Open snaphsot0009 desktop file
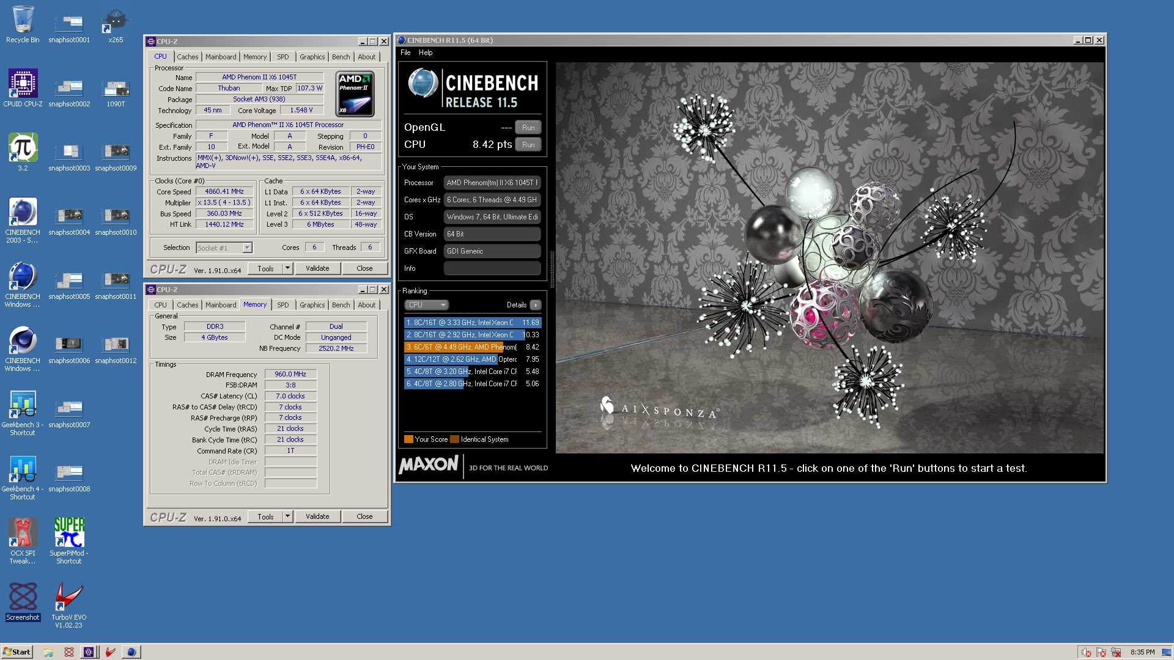1174x660 pixels. [116, 156]
